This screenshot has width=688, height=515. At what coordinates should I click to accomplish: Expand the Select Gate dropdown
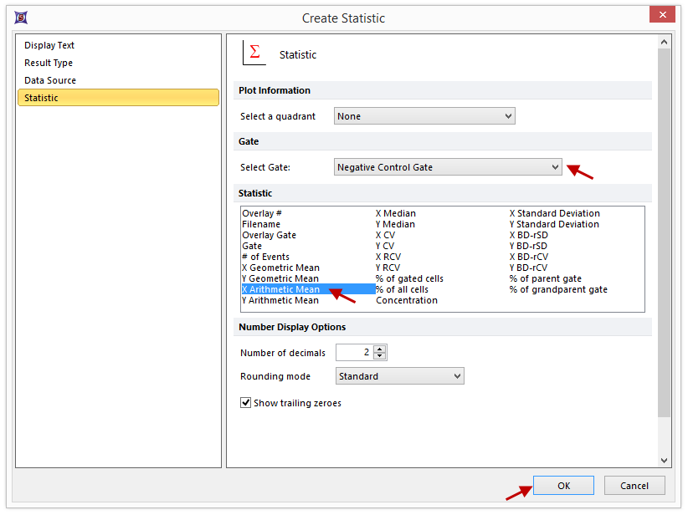[448, 167]
